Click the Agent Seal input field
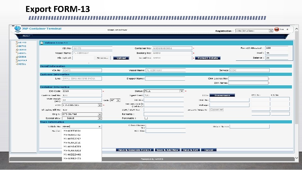 [164, 95]
